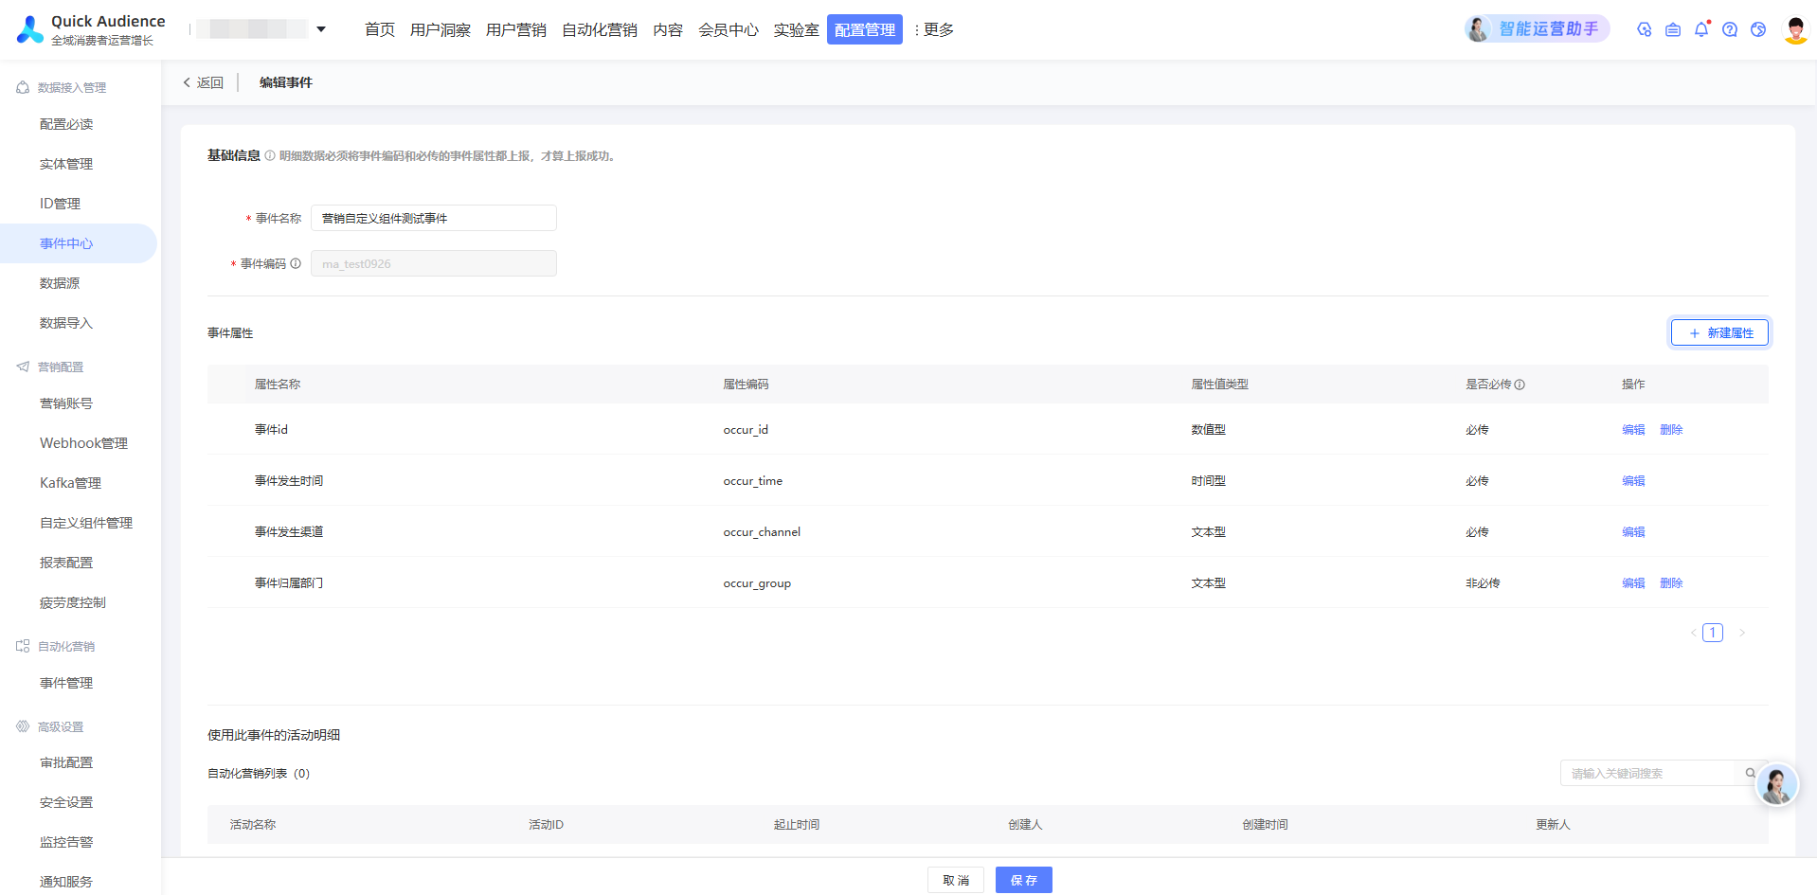Click the 营销配置 section icon
This screenshot has height=895, width=1817.
click(x=23, y=367)
